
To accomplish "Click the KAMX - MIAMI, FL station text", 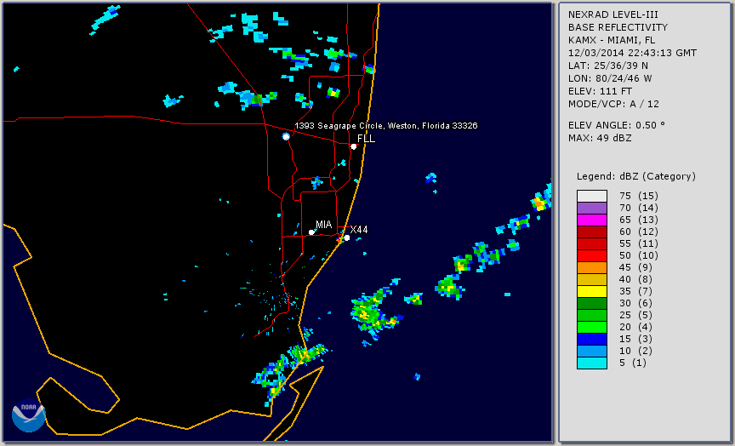I will point(612,40).
